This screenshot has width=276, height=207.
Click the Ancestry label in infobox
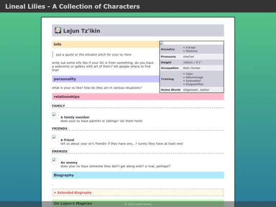pos(168,49)
